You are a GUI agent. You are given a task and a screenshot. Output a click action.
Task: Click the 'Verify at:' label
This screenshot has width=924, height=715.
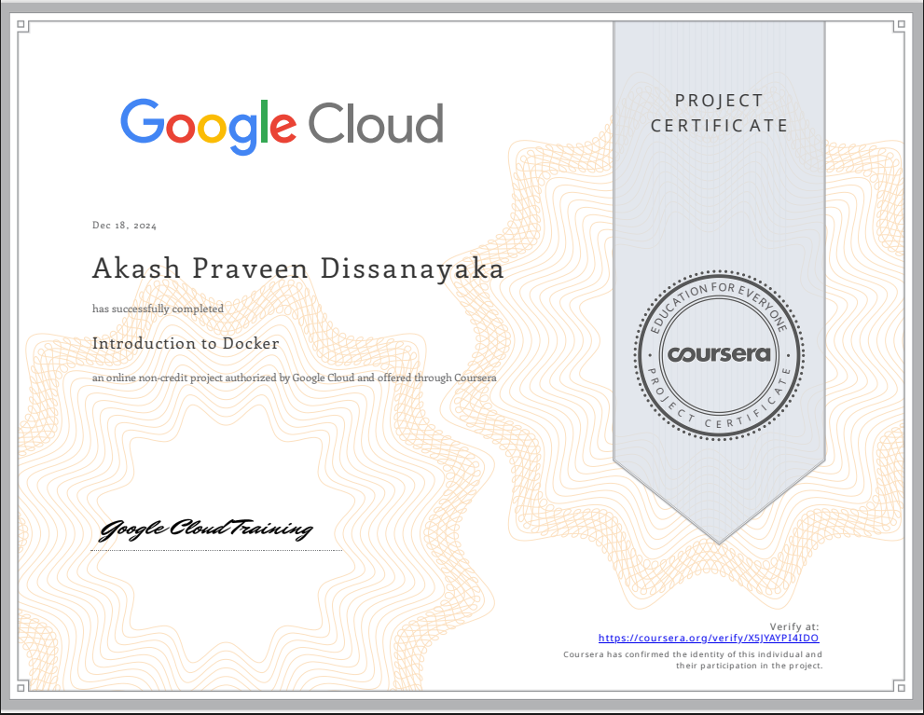[x=793, y=626]
